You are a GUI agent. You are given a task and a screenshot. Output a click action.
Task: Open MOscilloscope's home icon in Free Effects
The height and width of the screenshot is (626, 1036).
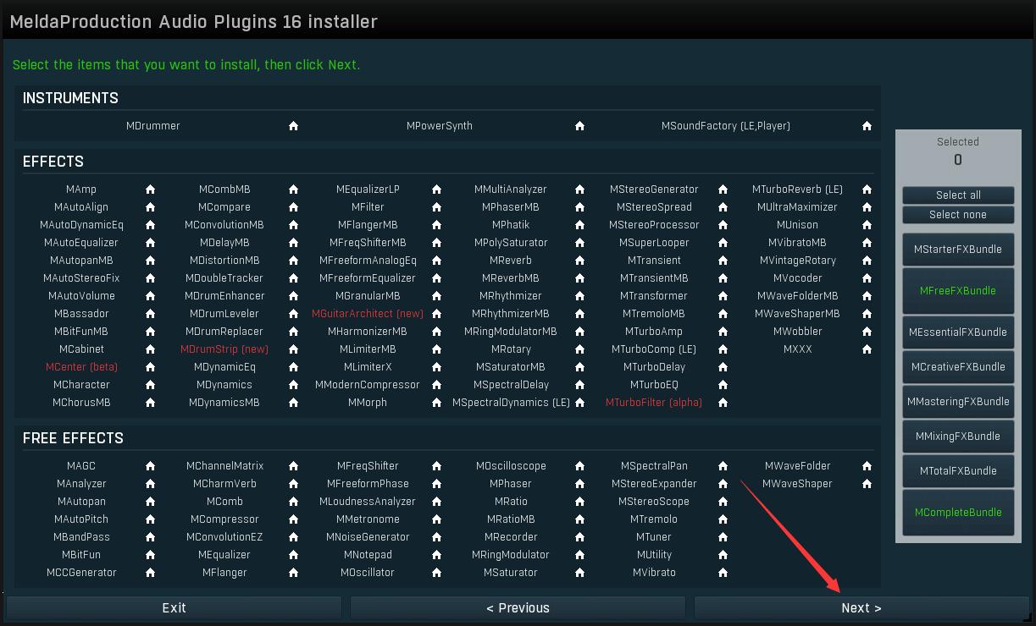pyautogui.click(x=579, y=465)
